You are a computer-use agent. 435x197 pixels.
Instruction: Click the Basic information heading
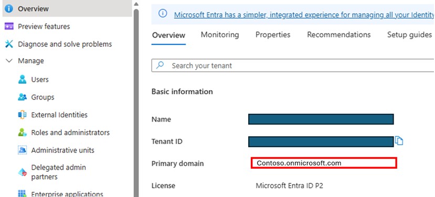click(x=182, y=92)
